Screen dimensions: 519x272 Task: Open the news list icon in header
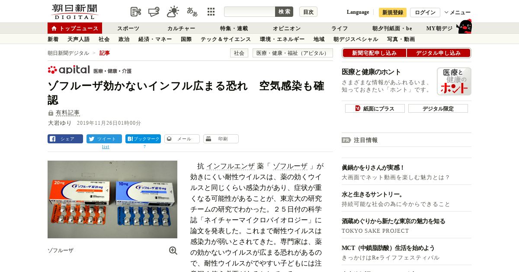[x=136, y=12]
